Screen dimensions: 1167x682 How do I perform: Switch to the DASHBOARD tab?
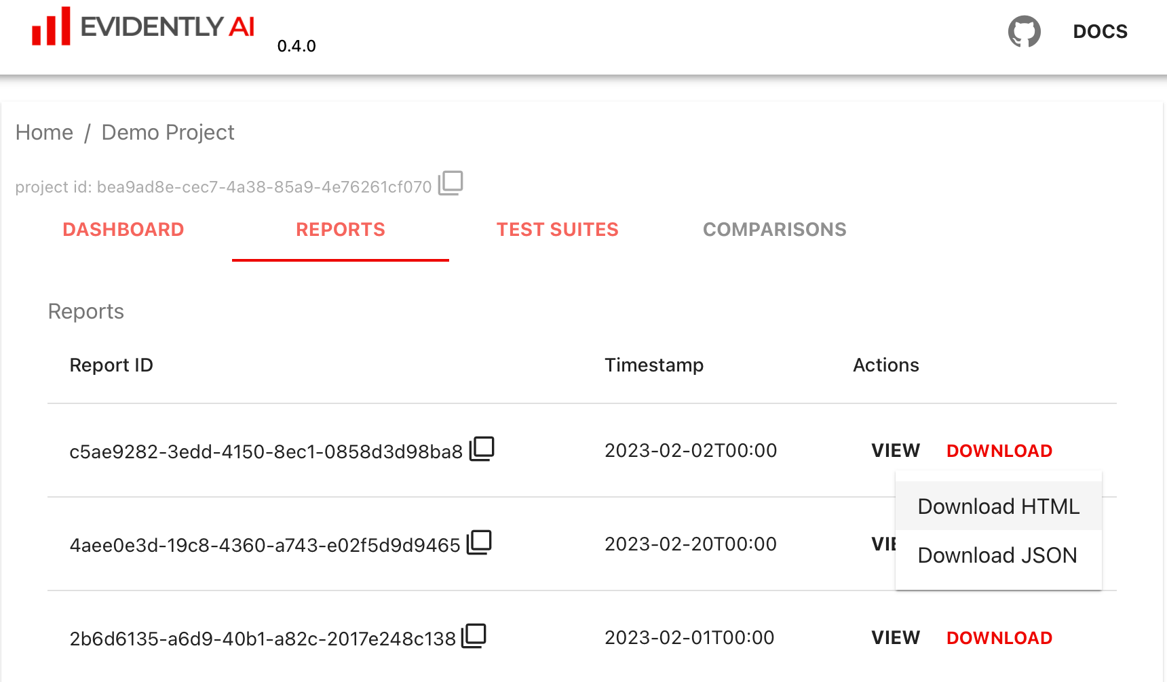point(123,229)
